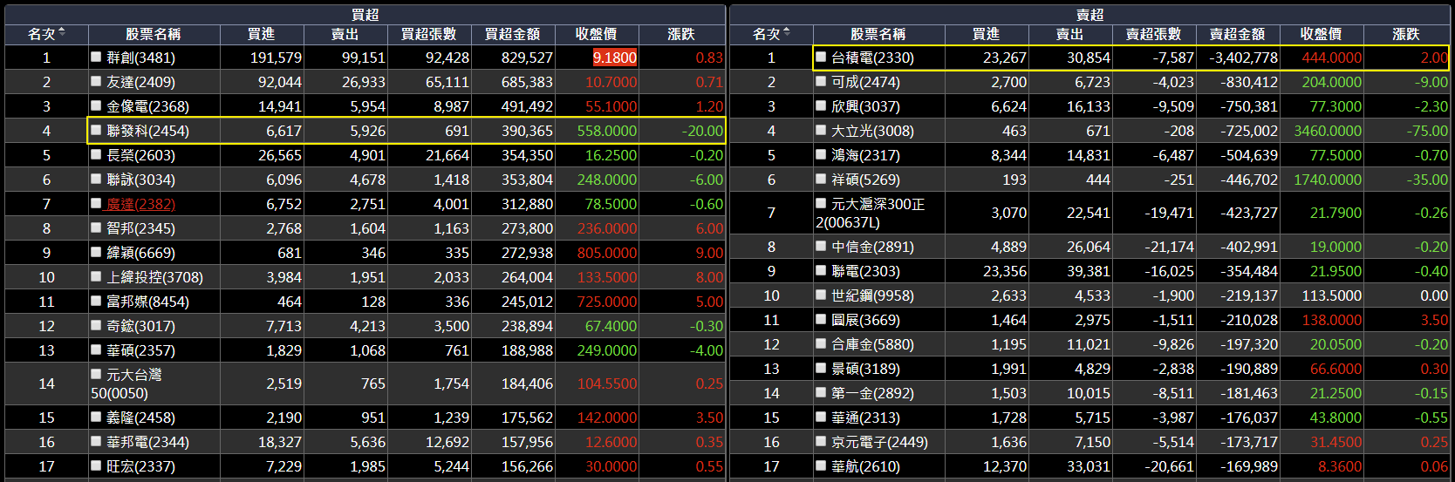Click the 買超 table 買進 column header
Screen dimensions: 1455x482
point(261,34)
